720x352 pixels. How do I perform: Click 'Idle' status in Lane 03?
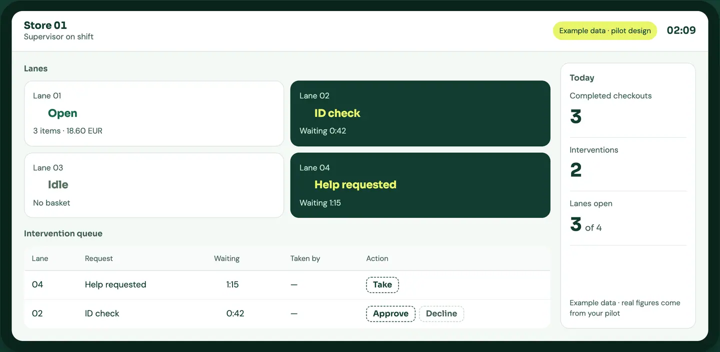(x=58, y=185)
